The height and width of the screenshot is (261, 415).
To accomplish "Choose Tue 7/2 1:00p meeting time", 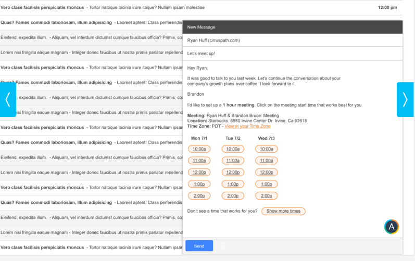I will tap(233, 184).
